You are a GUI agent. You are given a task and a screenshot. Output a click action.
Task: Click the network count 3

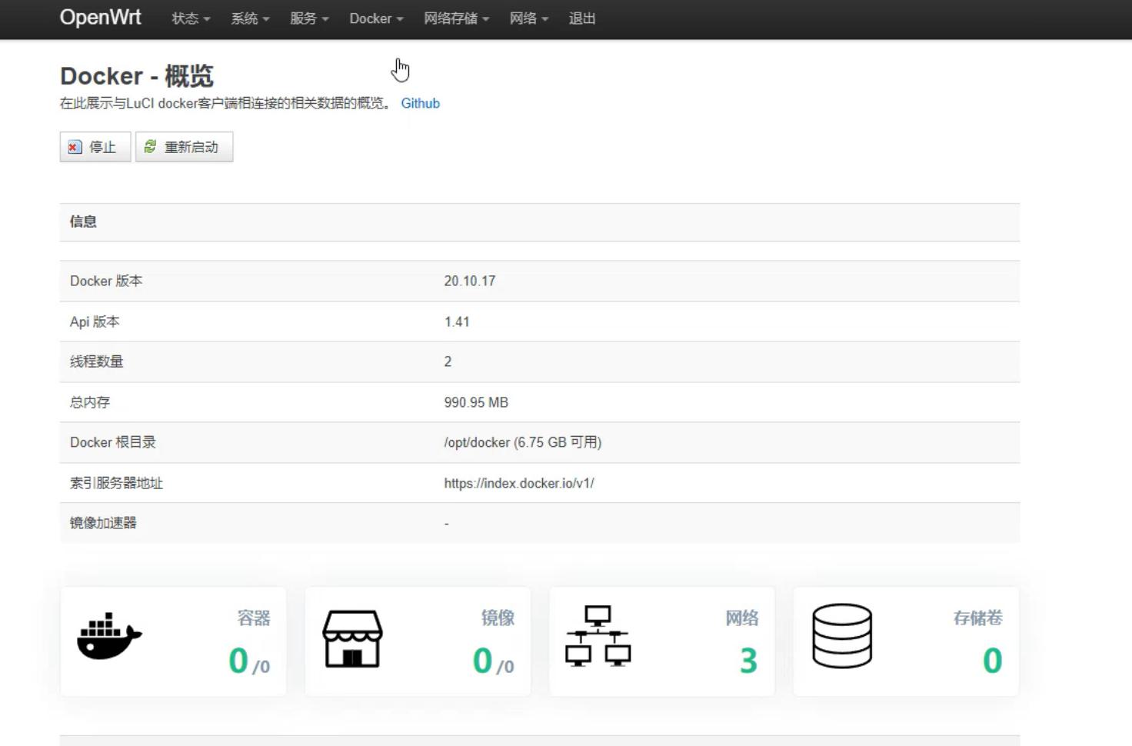coord(748,661)
